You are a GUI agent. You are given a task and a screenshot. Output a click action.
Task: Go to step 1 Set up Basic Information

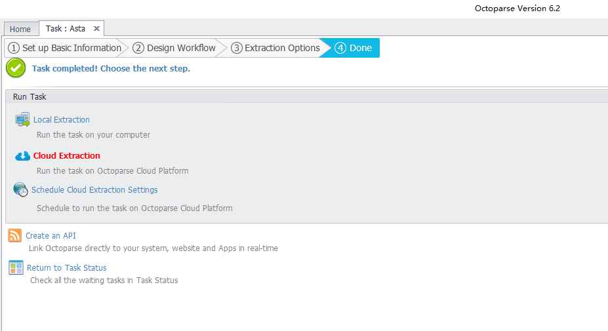[x=64, y=48]
